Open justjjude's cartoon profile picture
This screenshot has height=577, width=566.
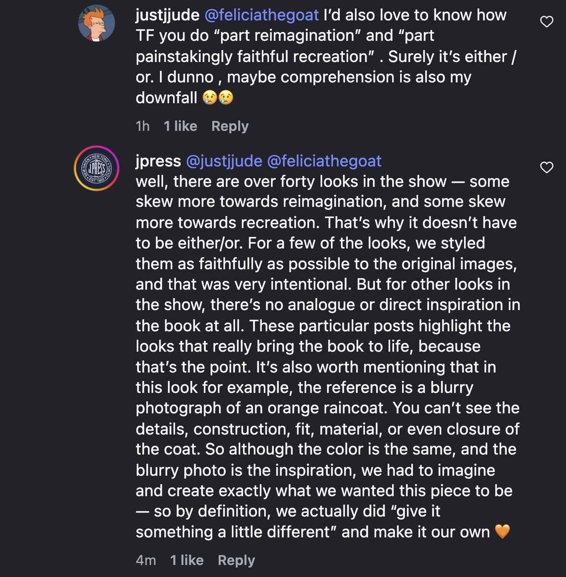[x=97, y=23]
